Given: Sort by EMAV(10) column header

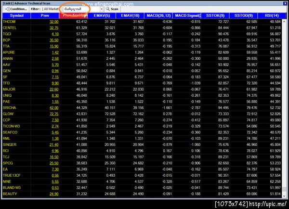Looking at the screenshot, I should click(x=130, y=15).
